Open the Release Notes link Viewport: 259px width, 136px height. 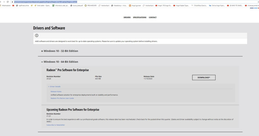click(56, 91)
